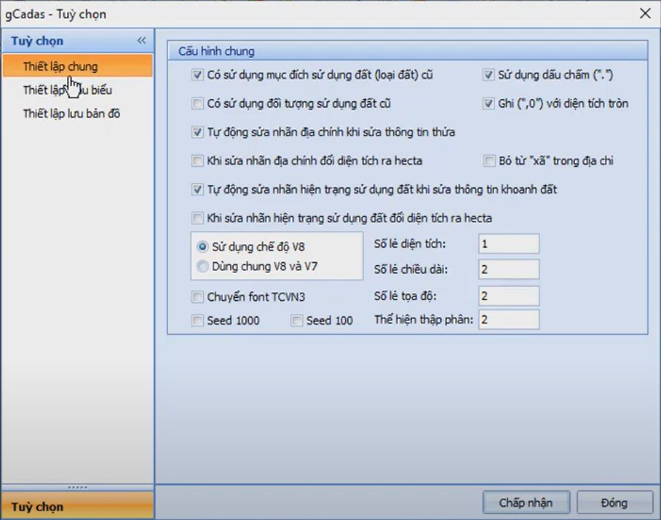Enable Khi sửa nhãn địa chính đổi diện tích ra hecta

(197, 160)
